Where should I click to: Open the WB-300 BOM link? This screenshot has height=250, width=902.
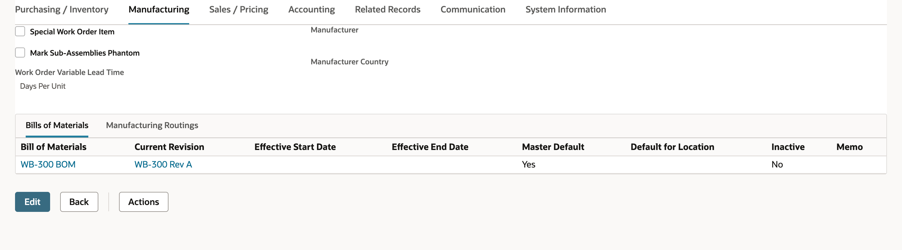tap(48, 164)
